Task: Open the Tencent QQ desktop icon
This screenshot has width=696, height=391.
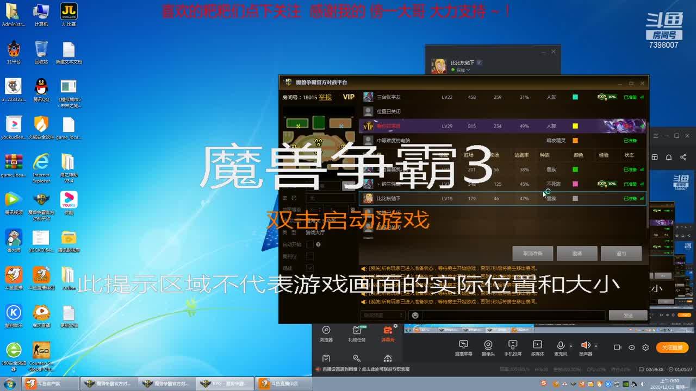Action: pos(41,90)
